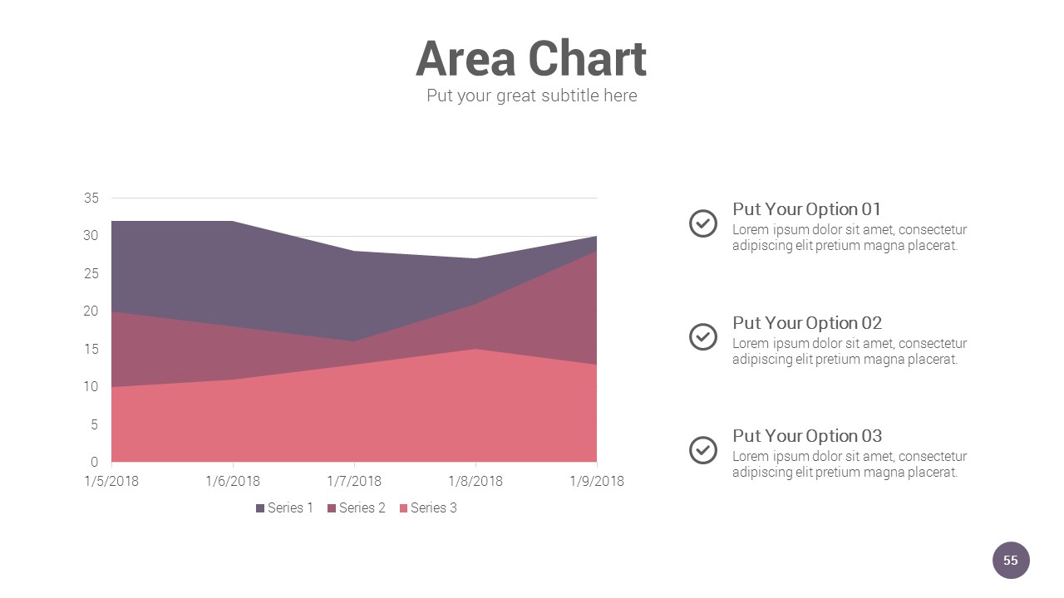1064x598 pixels.
Task: Click the 'Put Your Option 03' heading
Action: coord(806,436)
